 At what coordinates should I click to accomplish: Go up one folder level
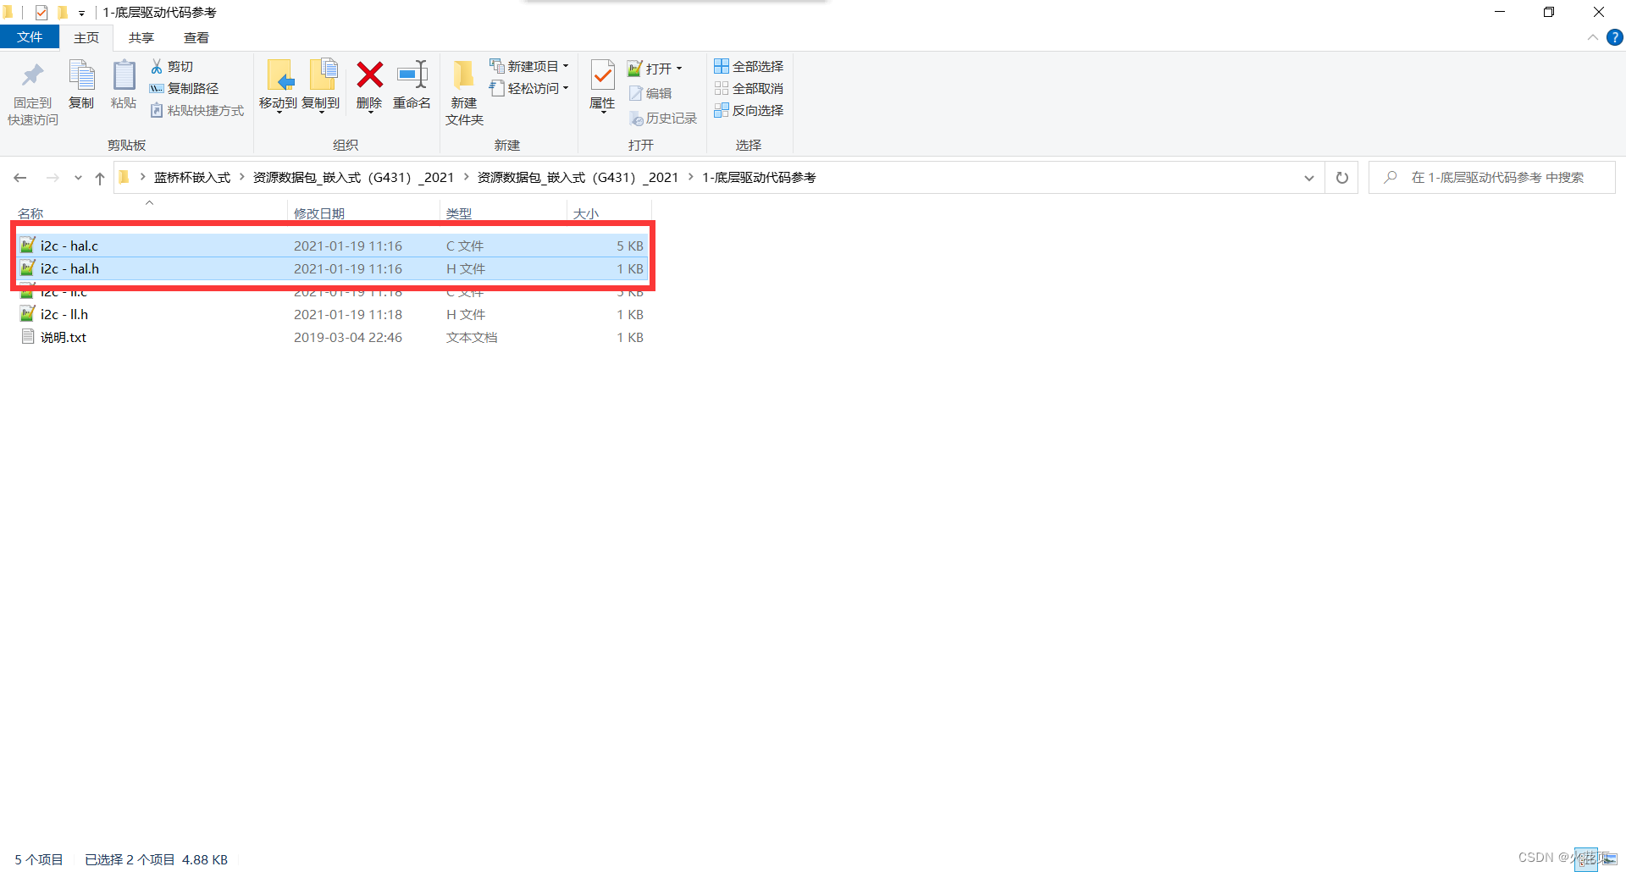click(x=100, y=178)
